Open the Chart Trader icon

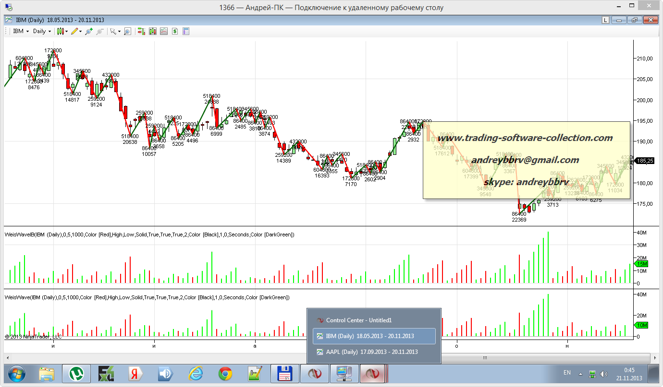click(142, 31)
